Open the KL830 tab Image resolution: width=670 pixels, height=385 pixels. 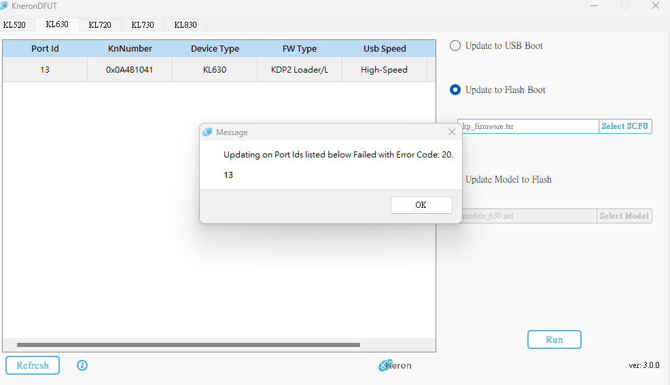pyautogui.click(x=186, y=24)
